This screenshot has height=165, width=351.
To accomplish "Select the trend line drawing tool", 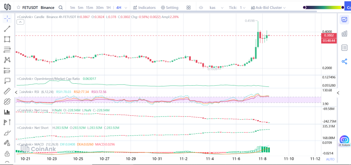I will click(x=7, y=29).
